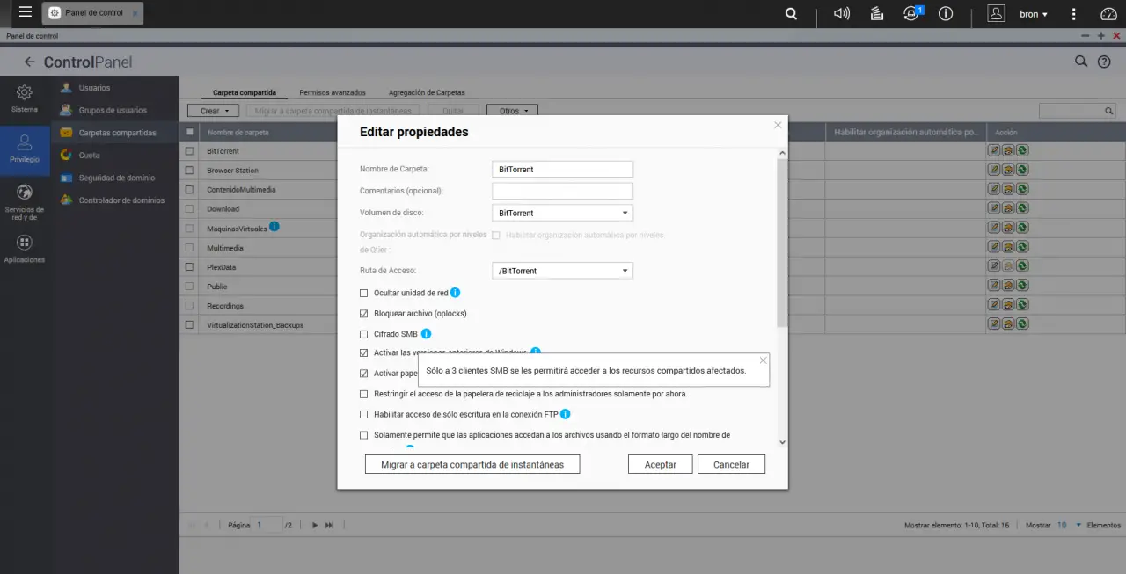
Task: Switch to Permisos avanzados tab
Action: tap(333, 92)
